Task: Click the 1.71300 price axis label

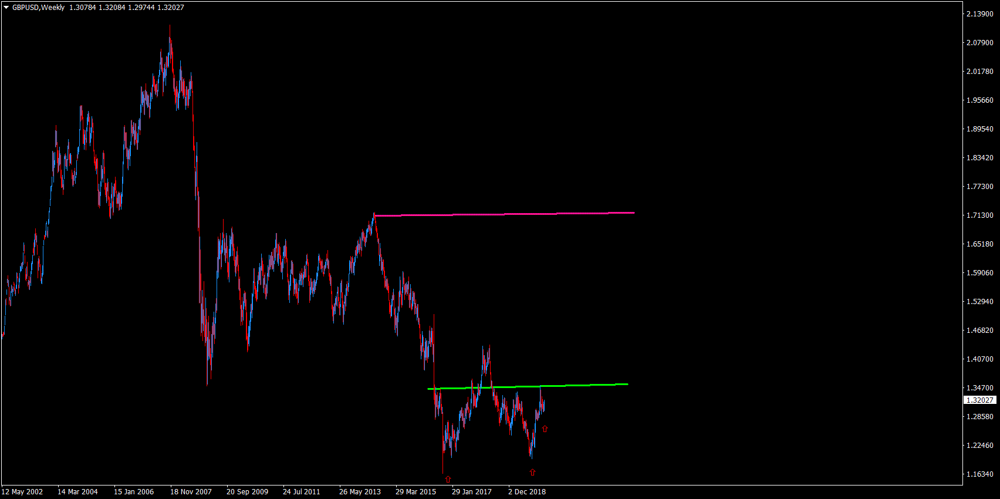Action: [x=980, y=215]
